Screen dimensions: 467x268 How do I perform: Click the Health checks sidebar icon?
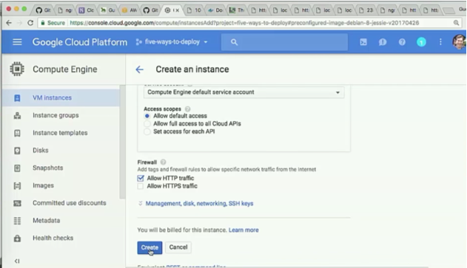tap(17, 238)
